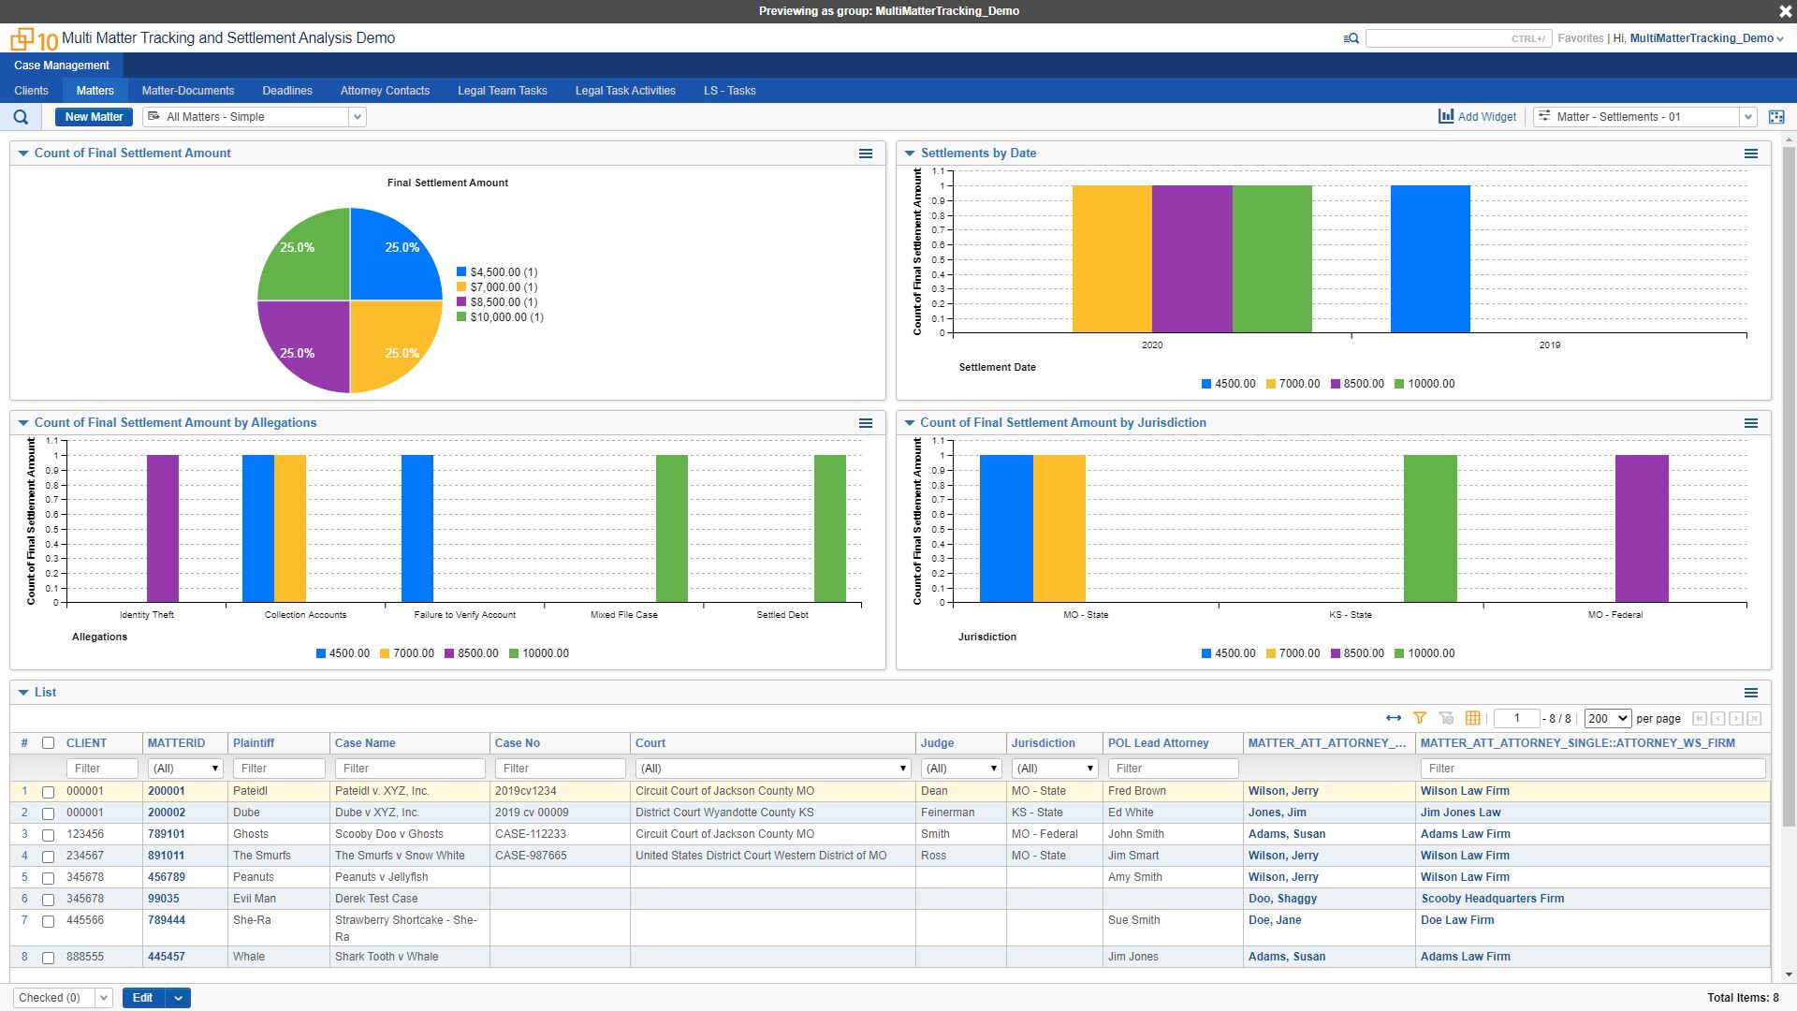Open the Wilson Law Firm link
1797x1011 pixels.
point(1465,791)
